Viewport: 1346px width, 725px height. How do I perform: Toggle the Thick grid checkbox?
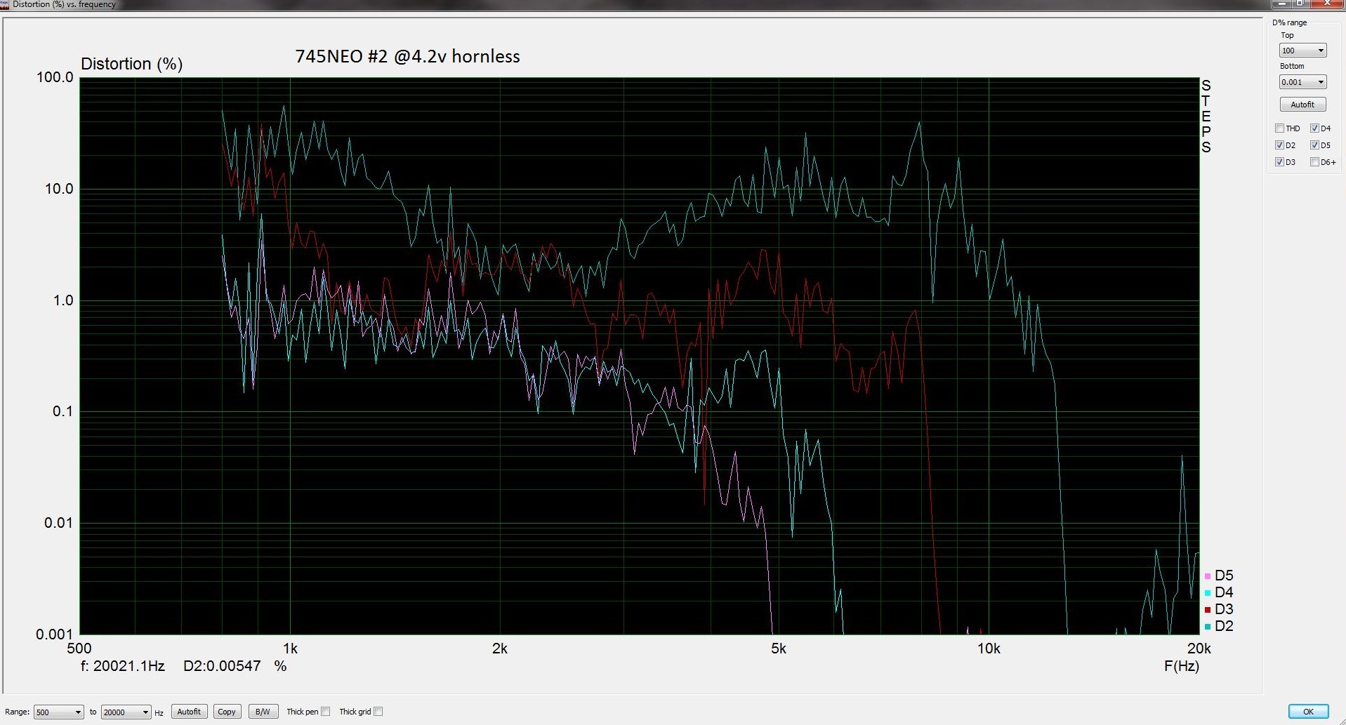[378, 712]
